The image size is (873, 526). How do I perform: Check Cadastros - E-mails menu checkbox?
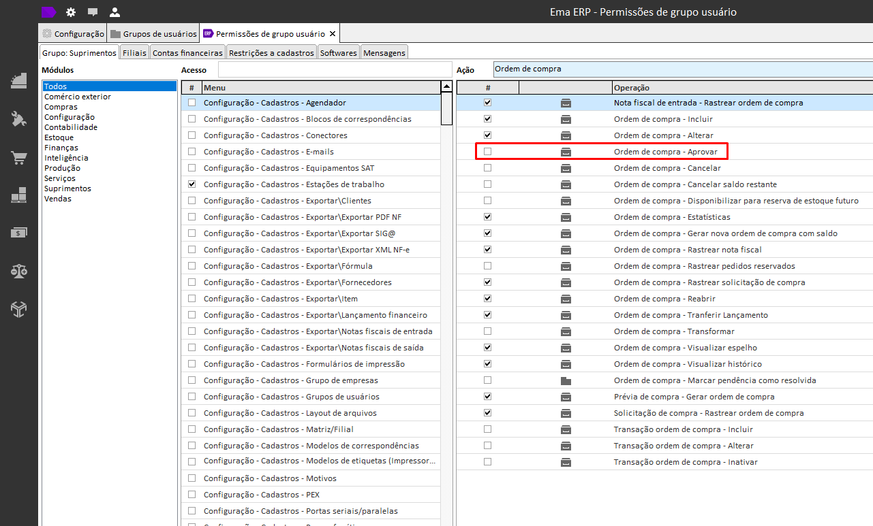[192, 151]
